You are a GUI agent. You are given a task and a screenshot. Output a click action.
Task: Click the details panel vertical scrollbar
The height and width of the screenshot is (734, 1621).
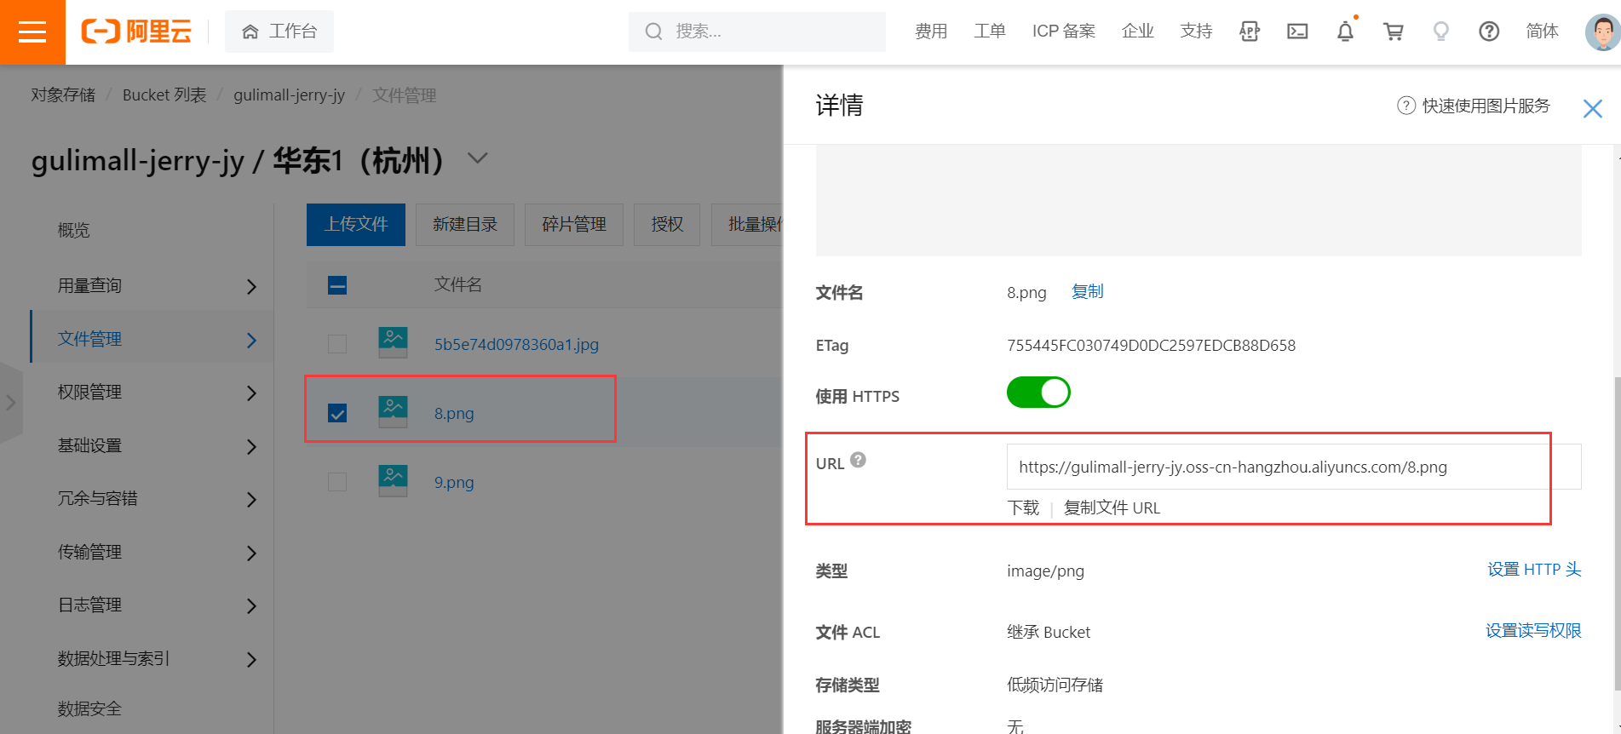(1617, 532)
